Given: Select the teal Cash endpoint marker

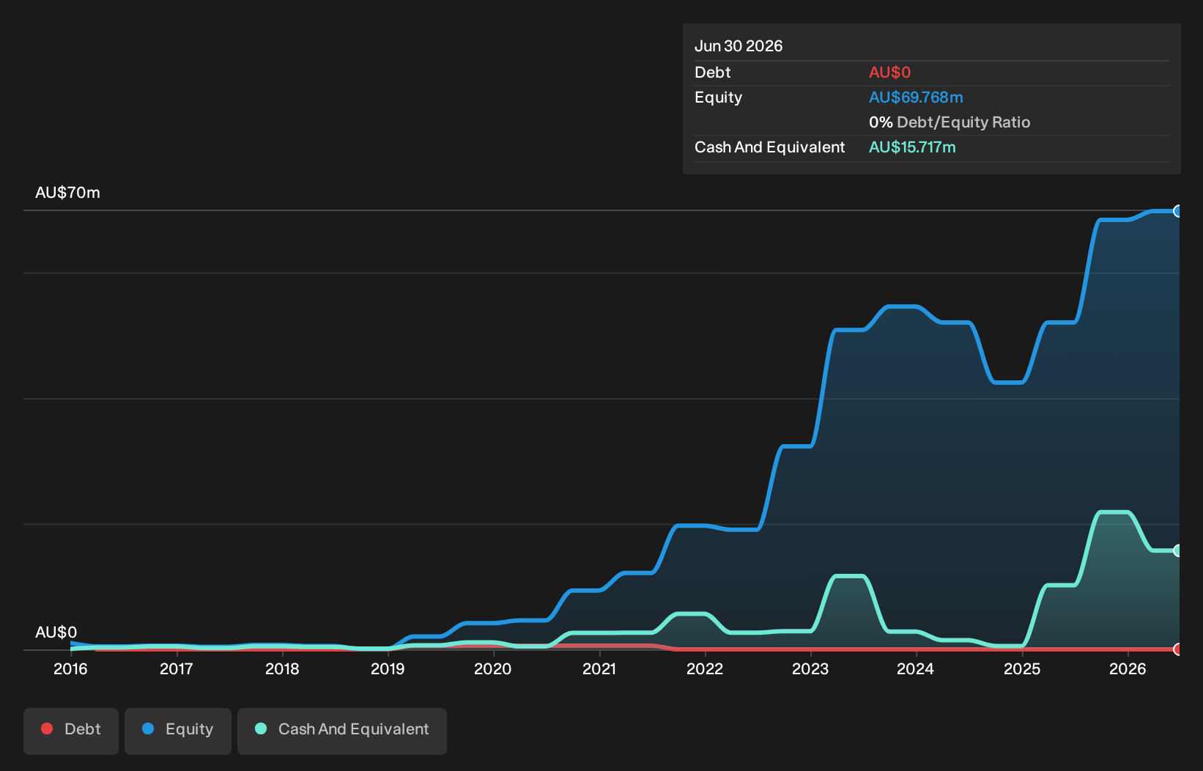Looking at the screenshot, I should 1178,550.
